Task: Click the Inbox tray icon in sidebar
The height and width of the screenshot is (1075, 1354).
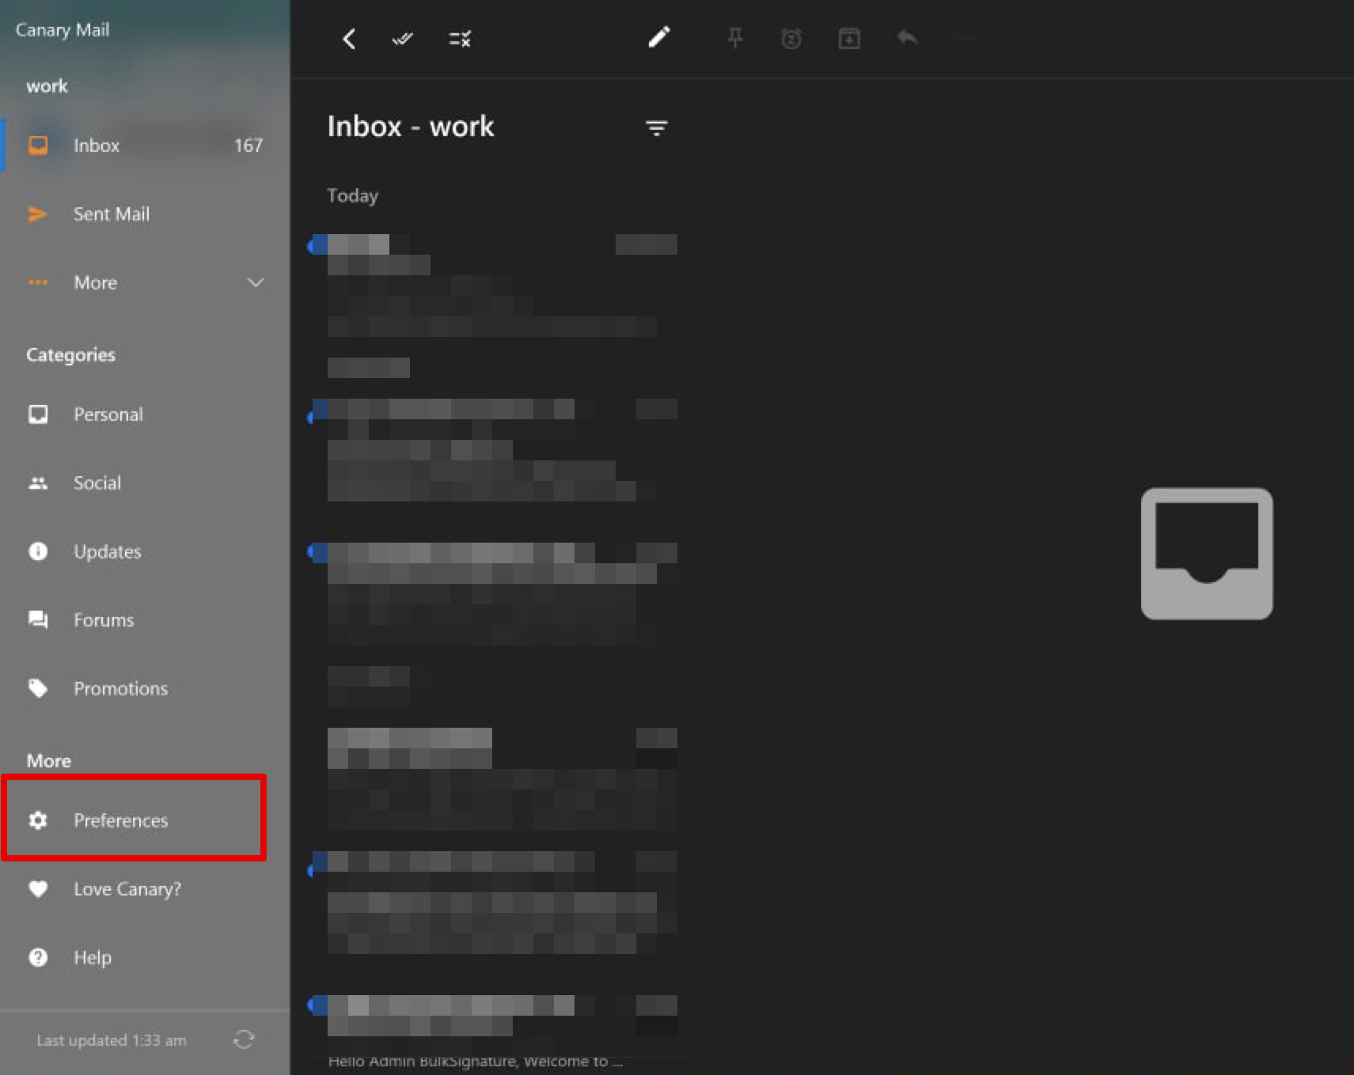Action: pyautogui.click(x=38, y=146)
